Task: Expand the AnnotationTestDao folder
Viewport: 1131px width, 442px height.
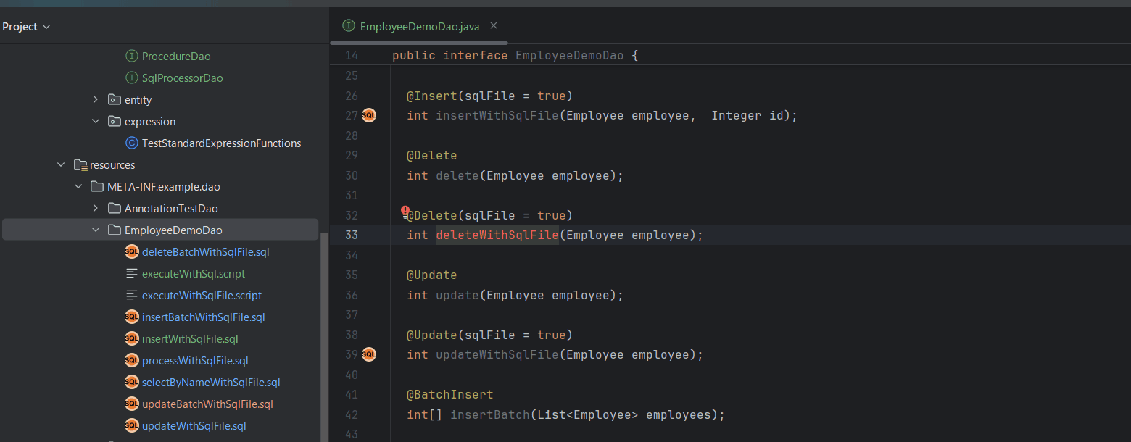Action: click(96, 208)
